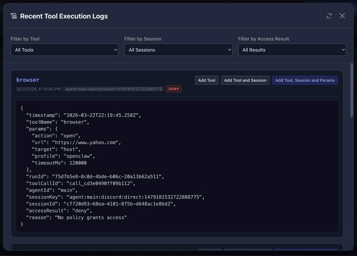Click the "url": "https://www.yahoo.com" line
This screenshot has width=357, height=256.
click(x=76, y=142)
